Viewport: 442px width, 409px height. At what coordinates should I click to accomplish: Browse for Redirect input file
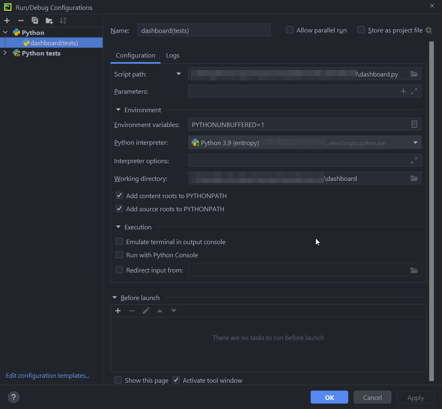click(414, 270)
